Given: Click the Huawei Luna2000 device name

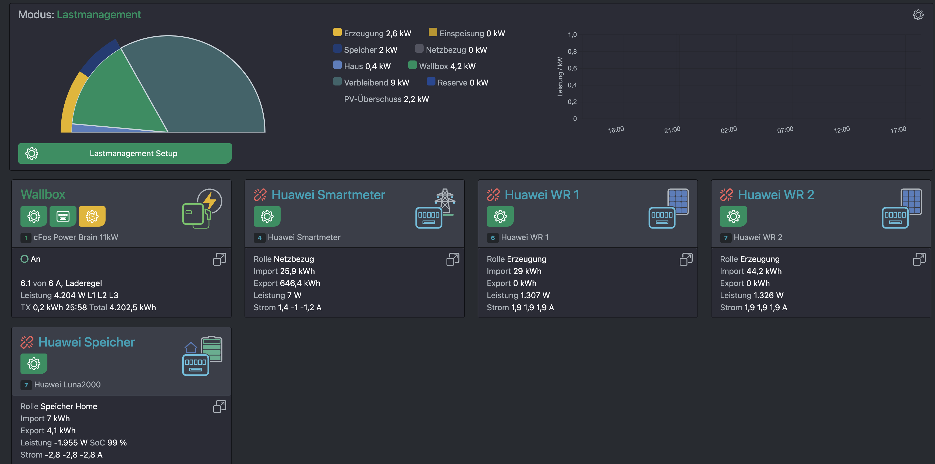Looking at the screenshot, I should click(x=67, y=385).
